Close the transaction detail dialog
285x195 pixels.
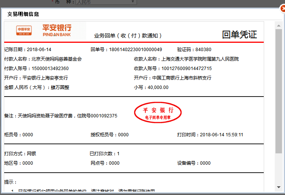[x=282, y=9]
